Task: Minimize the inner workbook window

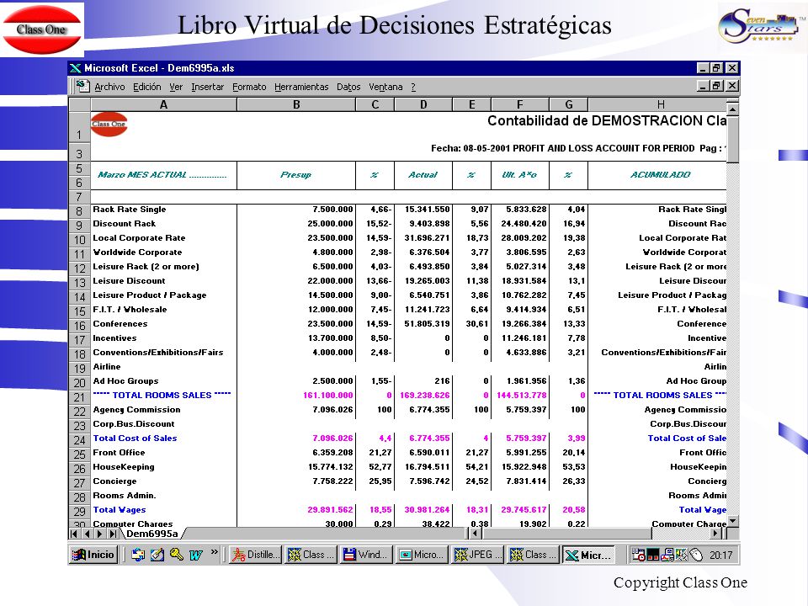Action: tap(703, 86)
